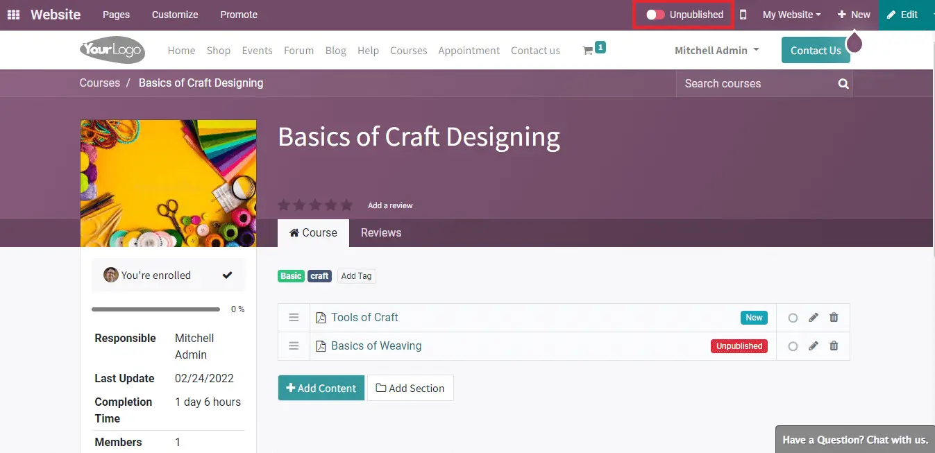Click the YourLogo site logo
This screenshot has height=453, width=935.
pos(112,50)
